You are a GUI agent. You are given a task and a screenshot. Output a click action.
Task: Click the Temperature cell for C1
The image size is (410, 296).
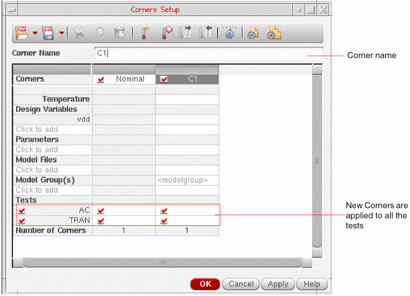pos(187,99)
